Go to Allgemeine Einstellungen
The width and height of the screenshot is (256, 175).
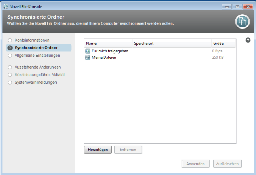(37, 56)
